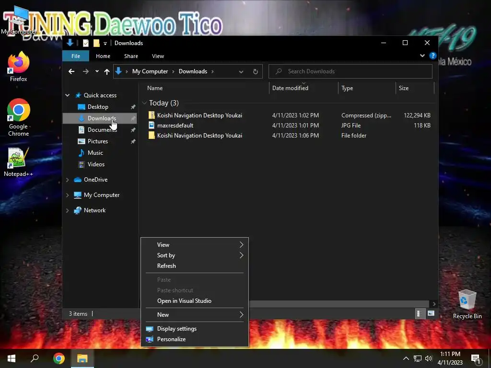The image size is (491, 368).
Task: Open taskbar Search magnifier
Action: 35,358
